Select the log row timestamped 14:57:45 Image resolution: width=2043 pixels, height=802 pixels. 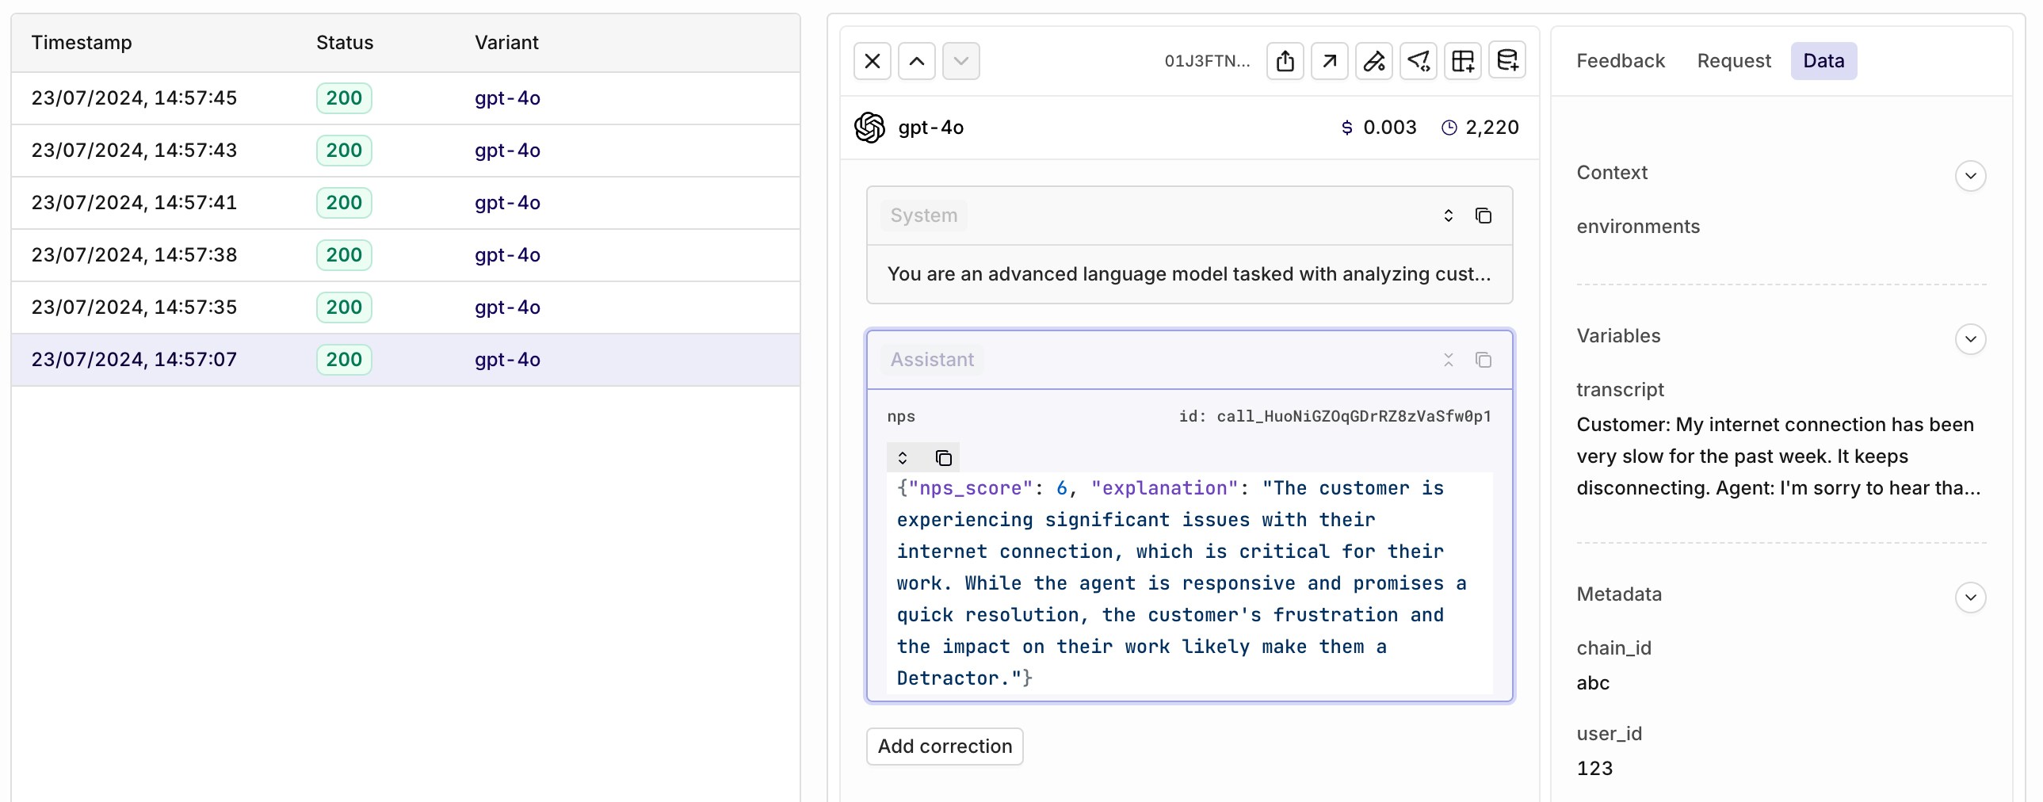(134, 98)
